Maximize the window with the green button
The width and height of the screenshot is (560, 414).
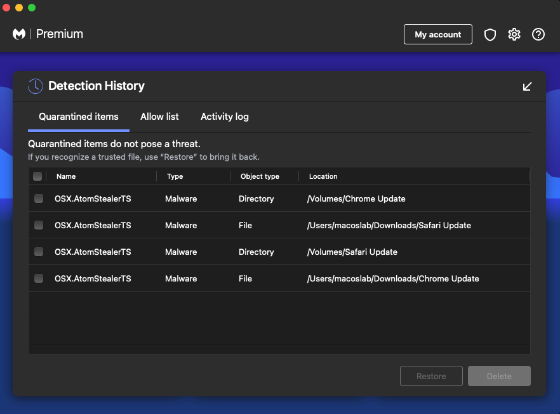coord(32,8)
